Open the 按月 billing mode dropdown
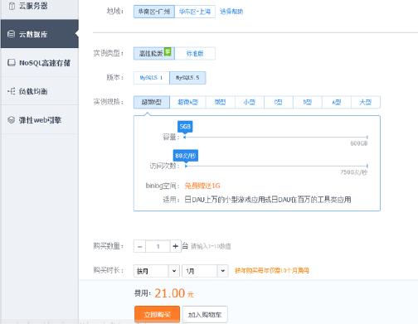This screenshot has width=418, height=324. pyautogui.click(x=157, y=271)
